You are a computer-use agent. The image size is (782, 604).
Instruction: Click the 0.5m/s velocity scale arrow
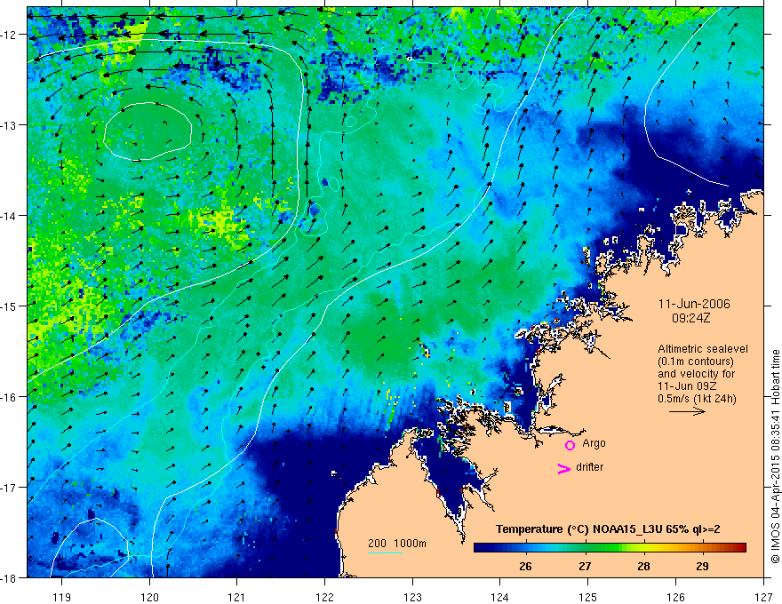687,411
